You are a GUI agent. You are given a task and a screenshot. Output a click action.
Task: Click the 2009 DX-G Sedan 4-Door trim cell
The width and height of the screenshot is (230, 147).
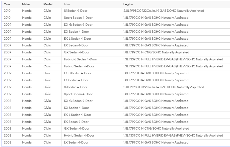point(78,25)
